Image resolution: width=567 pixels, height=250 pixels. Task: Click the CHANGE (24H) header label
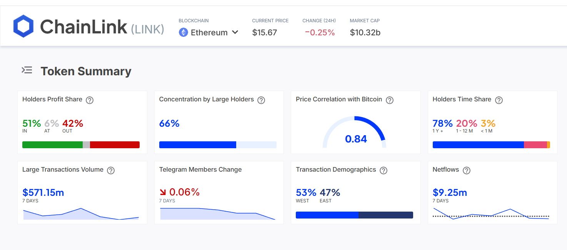click(319, 21)
